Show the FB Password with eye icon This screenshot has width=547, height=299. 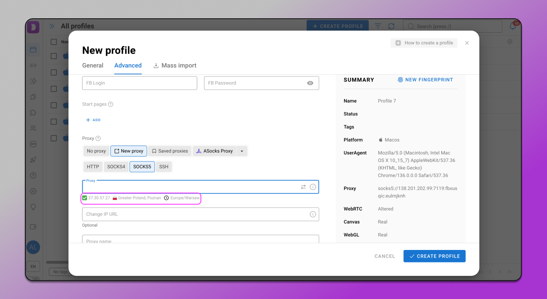(310, 83)
